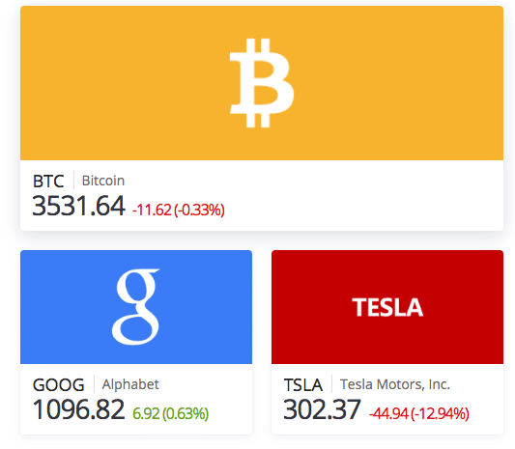Image resolution: width=515 pixels, height=449 pixels.
Task: Open the orange Bitcoin card banner
Action: pyautogui.click(x=262, y=83)
